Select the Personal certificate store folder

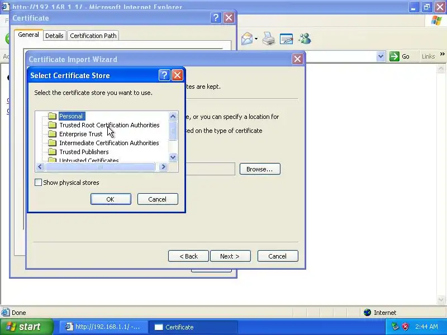point(72,116)
